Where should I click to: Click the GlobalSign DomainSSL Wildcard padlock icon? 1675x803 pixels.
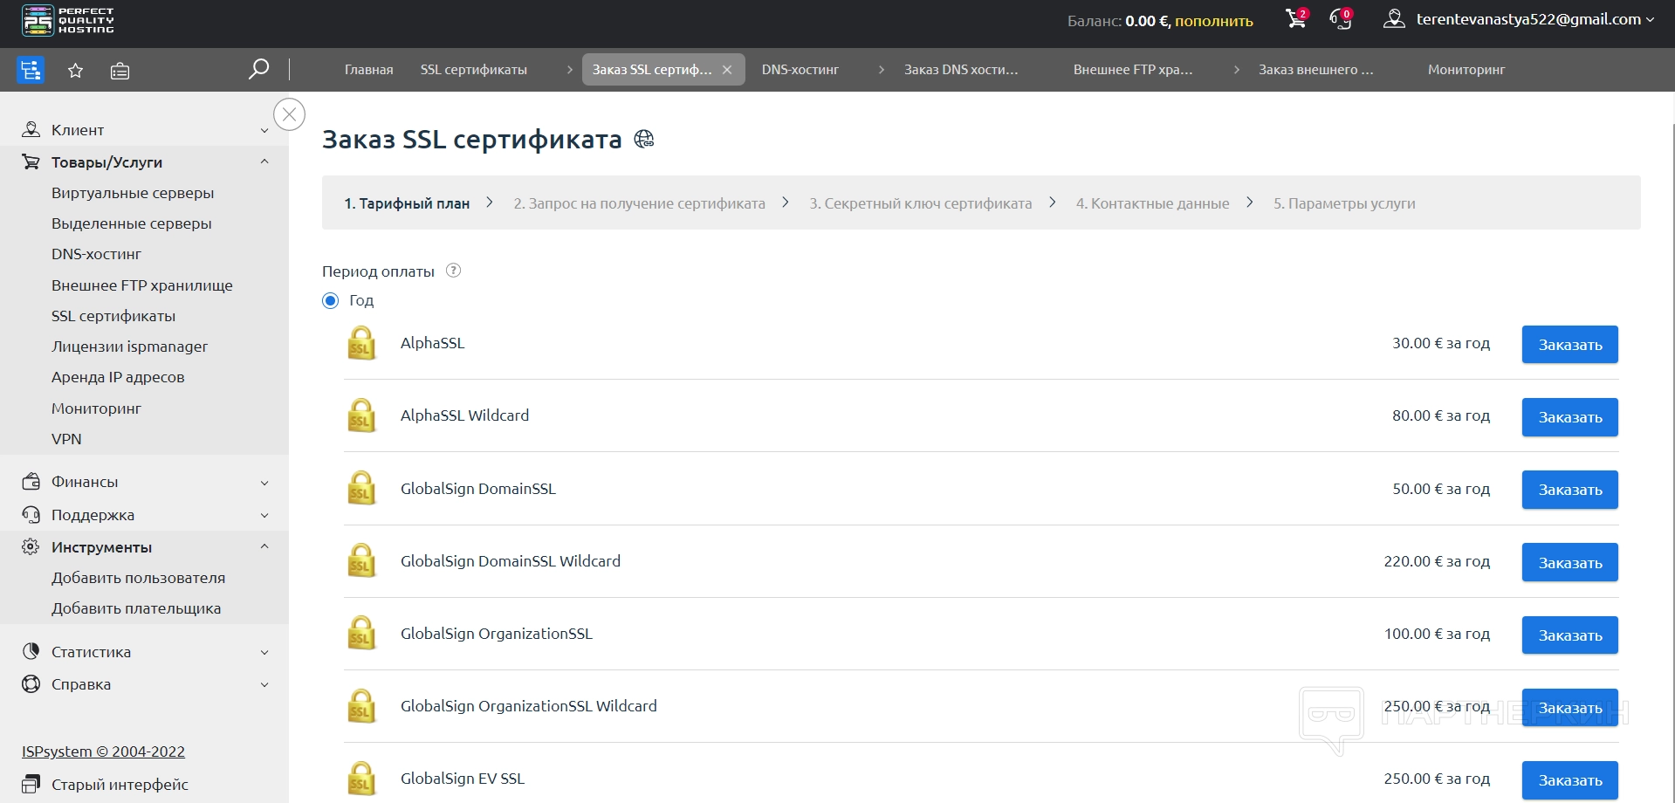pyautogui.click(x=361, y=560)
